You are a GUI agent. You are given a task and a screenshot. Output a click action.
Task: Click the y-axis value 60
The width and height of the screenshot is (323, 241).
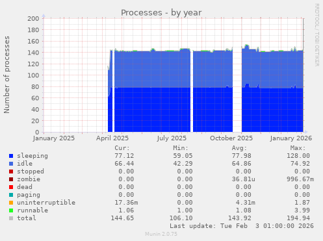[x=35, y=98]
